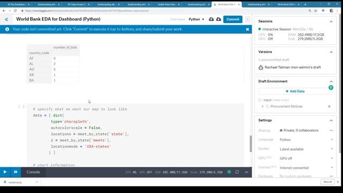Click the Add Data button

pyautogui.click(x=295, y=91)
